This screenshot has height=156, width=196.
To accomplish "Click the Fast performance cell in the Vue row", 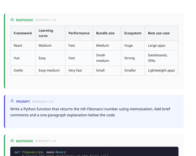I will [x=79, y=58].
